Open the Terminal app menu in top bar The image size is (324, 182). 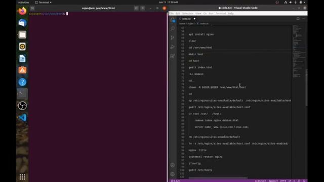[43, 2]
